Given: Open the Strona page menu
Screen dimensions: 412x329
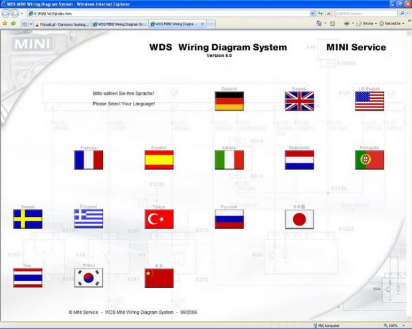Looking at the screenshot, I should tap(366, 24).
